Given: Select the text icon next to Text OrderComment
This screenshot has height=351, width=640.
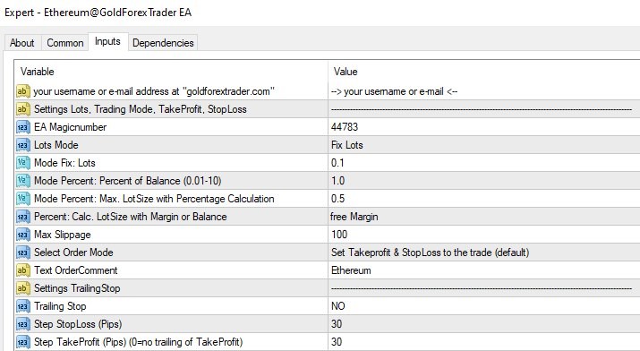Looking at the screenshot, I should pyautogui.click(x=23, y=270).
